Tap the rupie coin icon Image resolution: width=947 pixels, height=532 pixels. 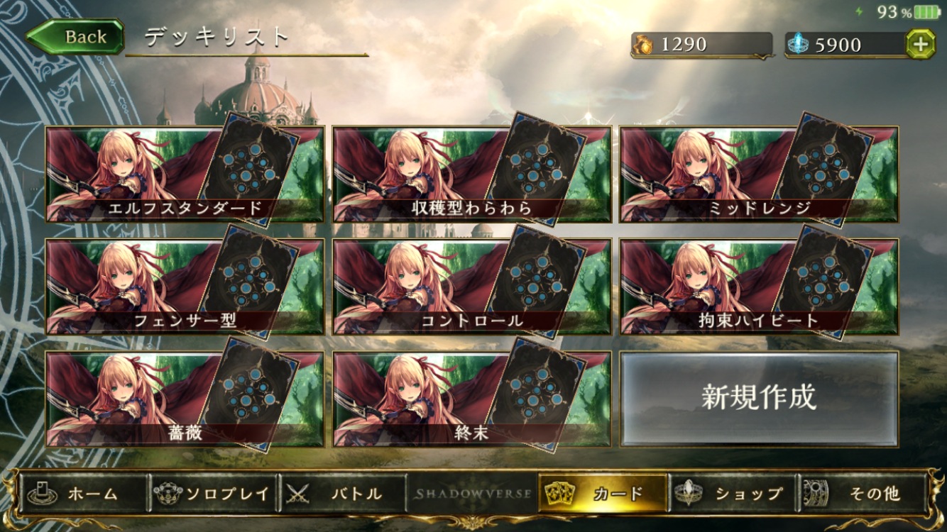645,45
